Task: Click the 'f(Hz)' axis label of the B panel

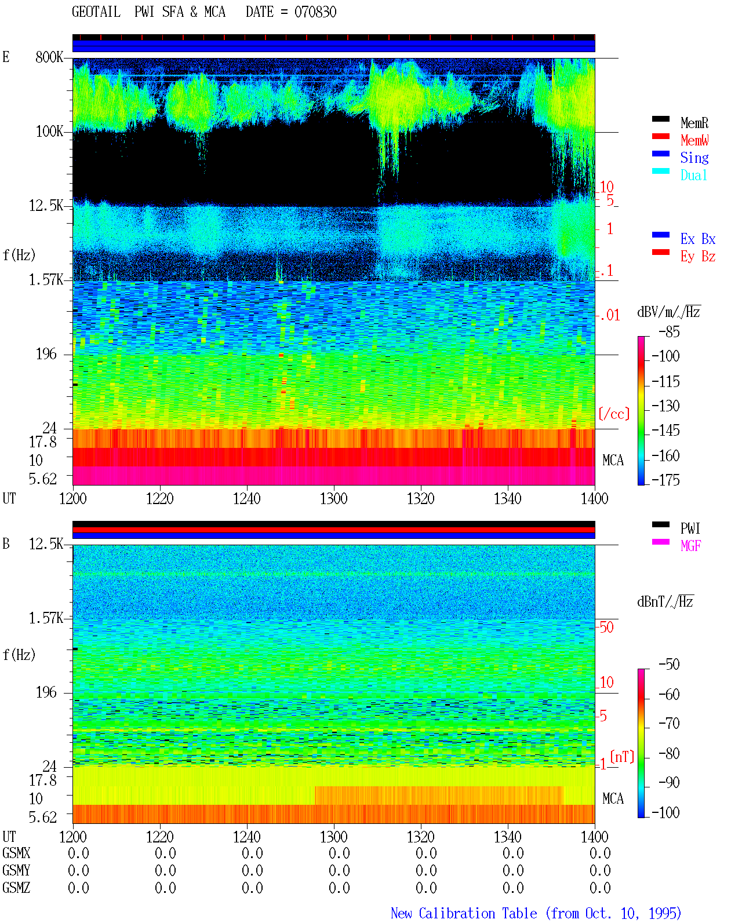Action: pyautogui.click(x=19, y=655)
